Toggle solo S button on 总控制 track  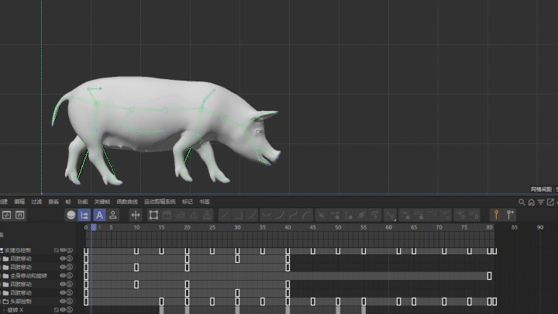[x=70, y=250]
